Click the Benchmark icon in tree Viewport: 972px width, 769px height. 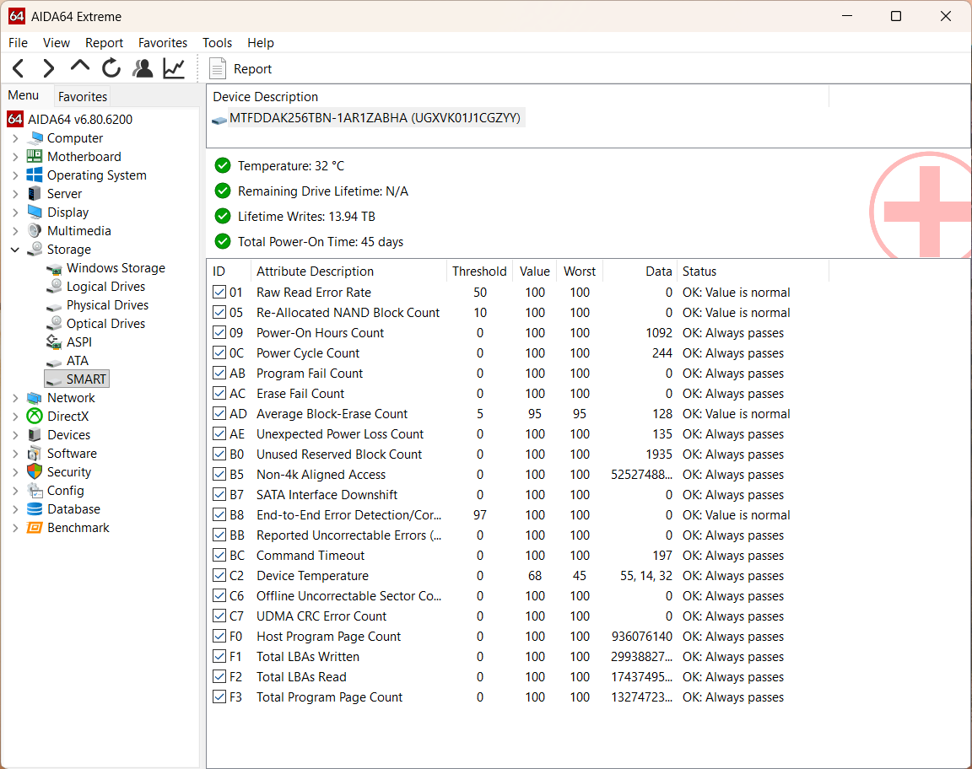pos(35,528)
